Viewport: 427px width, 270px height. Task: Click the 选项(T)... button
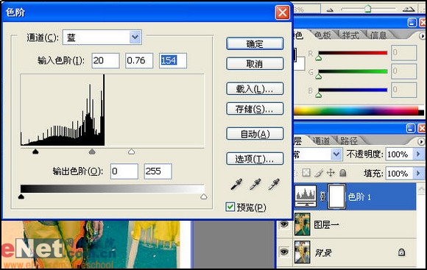click(x=255, y=159)
